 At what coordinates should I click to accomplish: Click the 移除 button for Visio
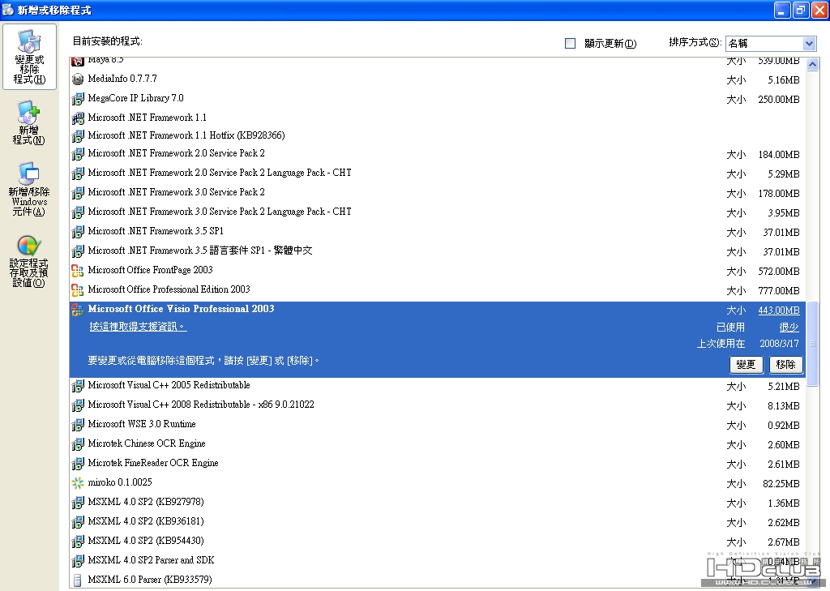pyautogui.click(x=785, y=364)
